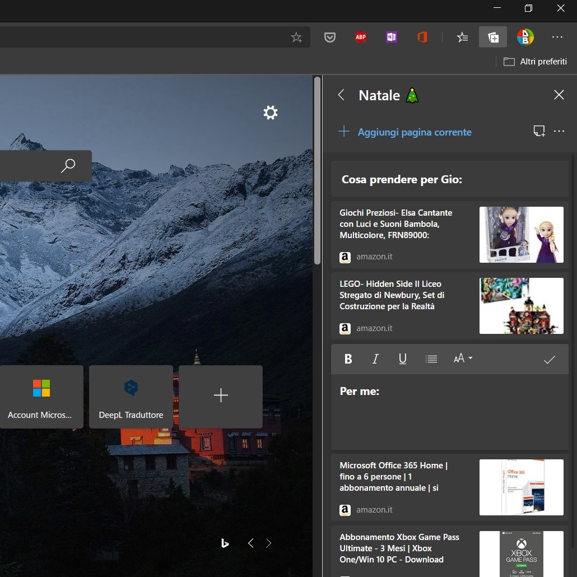Select the 'Cosa prendere per Gio:' note

(x=450, y=179)
